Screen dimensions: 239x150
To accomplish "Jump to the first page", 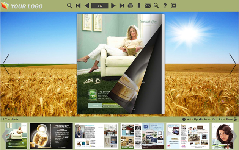I will 78,6.
